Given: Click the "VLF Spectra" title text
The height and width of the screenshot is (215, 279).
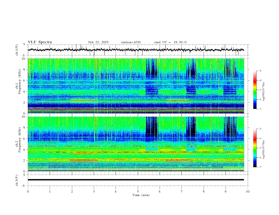Looking at the screenshot, I should 40,42.
